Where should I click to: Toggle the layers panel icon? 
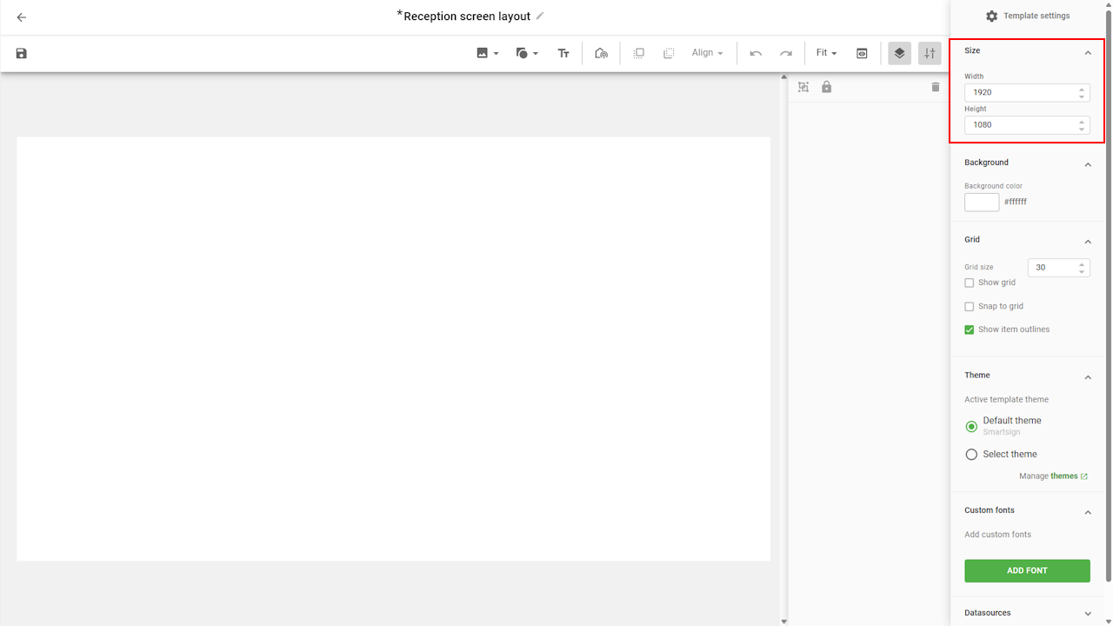(899, 53)
